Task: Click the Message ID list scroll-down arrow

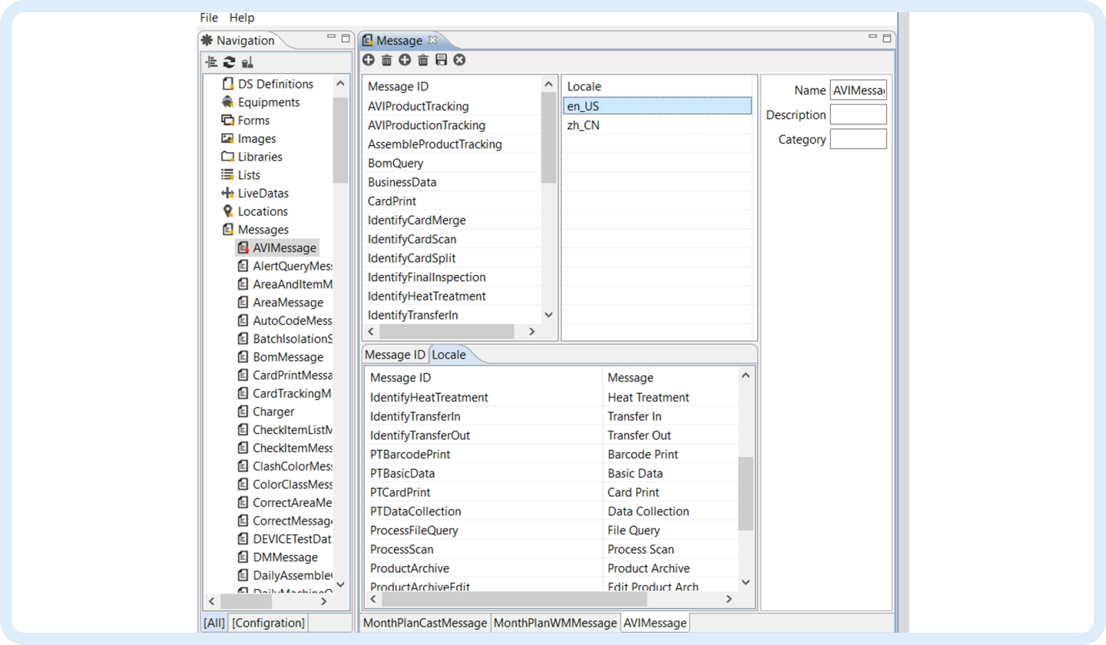Action: pos(548,315)
